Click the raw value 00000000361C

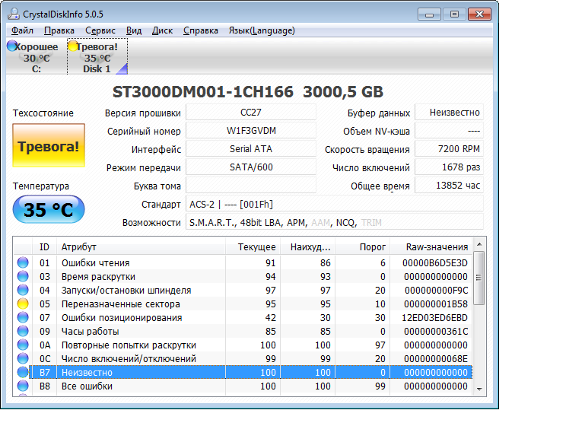click(435, 331)
